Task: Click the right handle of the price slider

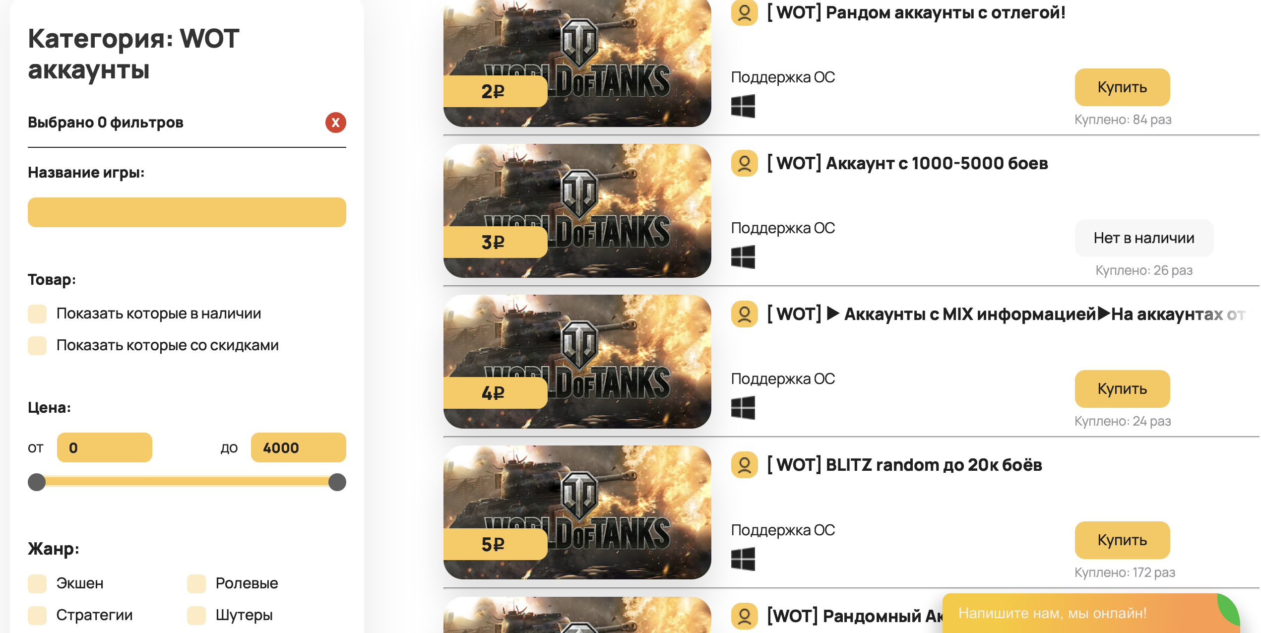Action: (x=337, y=482)
